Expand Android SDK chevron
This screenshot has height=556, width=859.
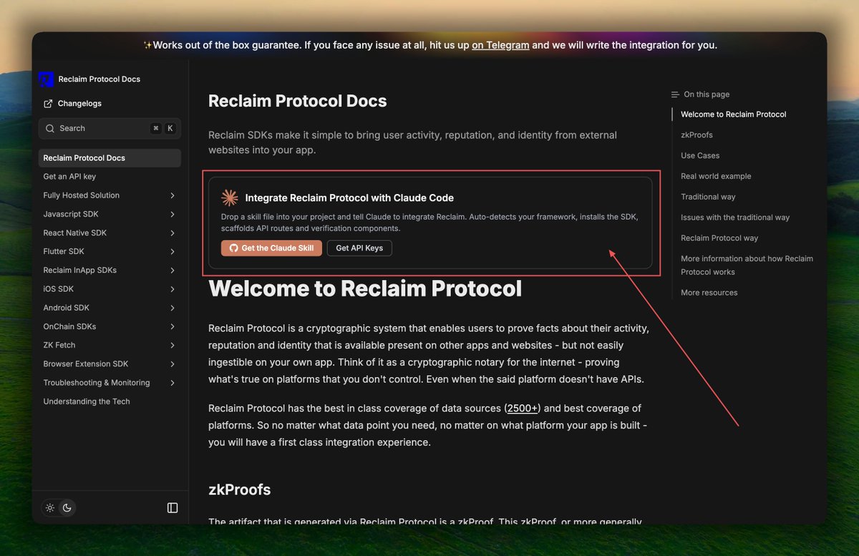click(173, 308)
